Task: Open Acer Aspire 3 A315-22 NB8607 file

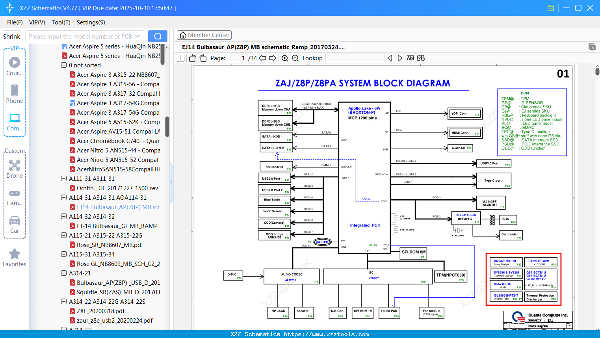Action: point(115,75)
